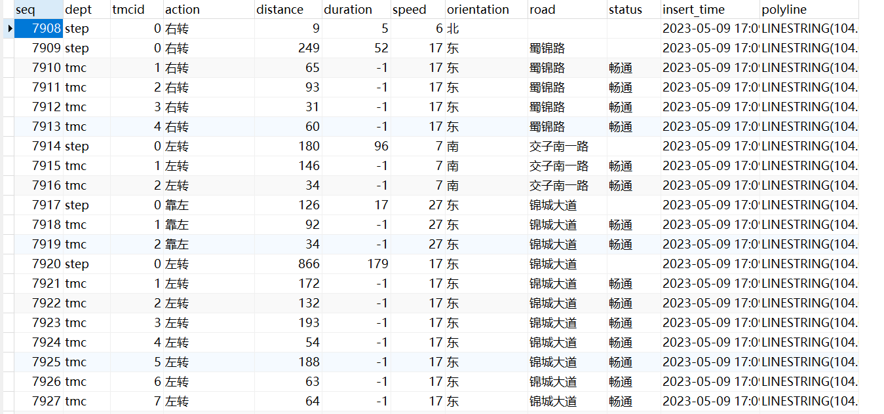Select distance value 866

tap(288, 264)
